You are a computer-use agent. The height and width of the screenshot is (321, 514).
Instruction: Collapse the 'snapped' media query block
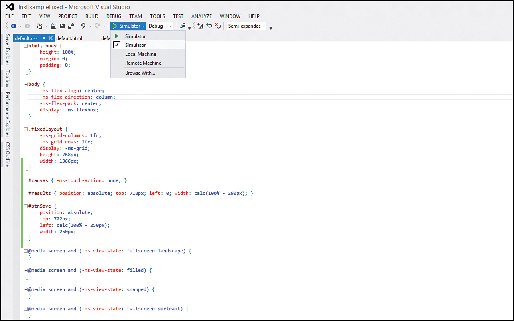tap(26, 289)
